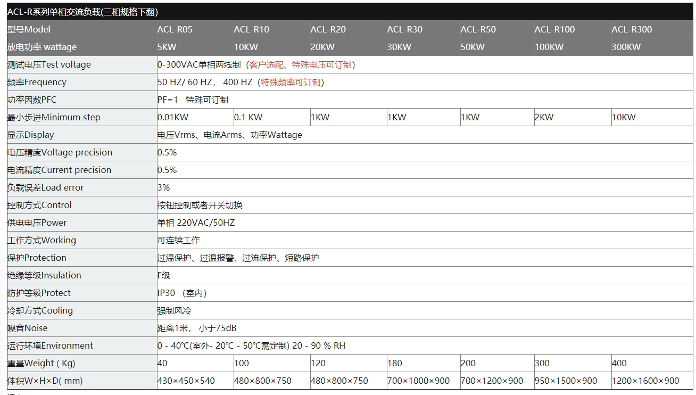Click the 过温保护、过温报警 protection value
The width and height of the screenshot is (696, 395).
coord(238,258)
